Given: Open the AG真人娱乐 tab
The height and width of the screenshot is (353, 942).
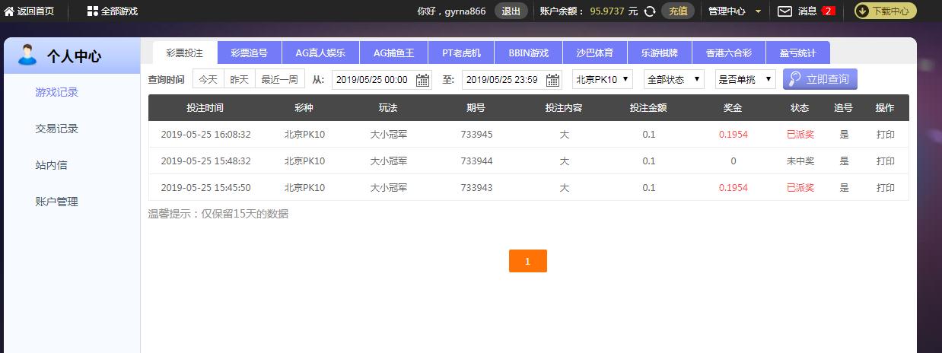Looking at the screenshot, I should pos(320,52).
